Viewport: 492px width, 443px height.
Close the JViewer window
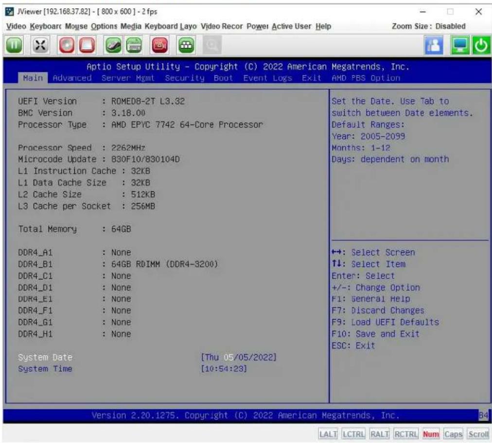tap(478, 12)
